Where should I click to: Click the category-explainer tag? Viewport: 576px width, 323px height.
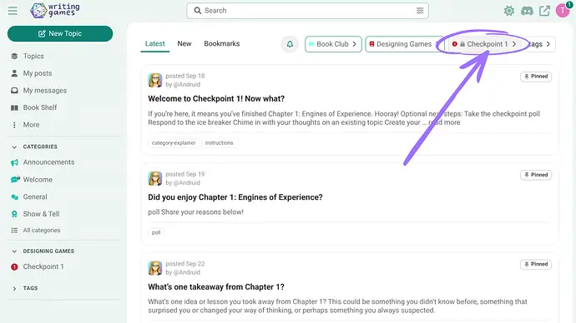point(174,143)
